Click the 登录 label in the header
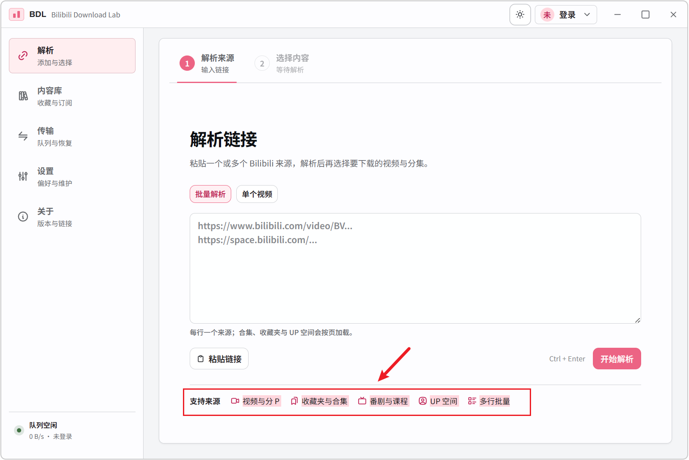The height and width of the screenshot is (460, 689). coord(567,15)
